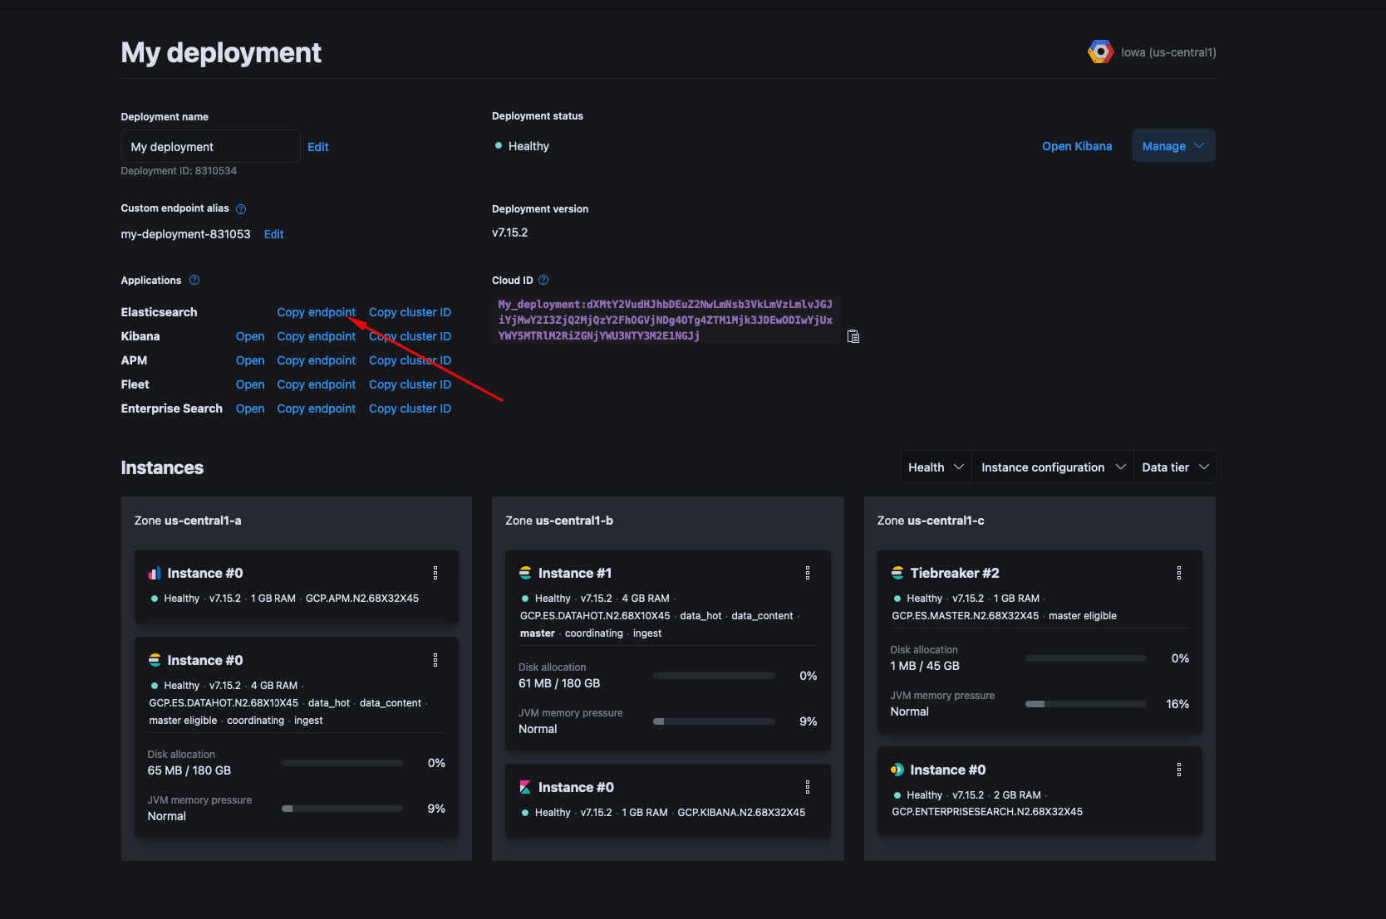The width and height of the screenshot is (1386, 919).
Task: Copy Elasticsearch cluster ID
Action: 410,312
